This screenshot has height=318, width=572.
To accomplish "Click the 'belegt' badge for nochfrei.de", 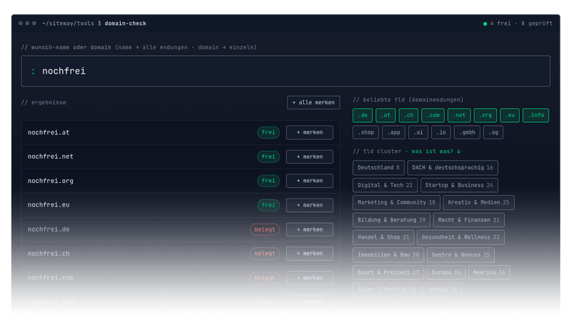I will (x=265, y=229).
